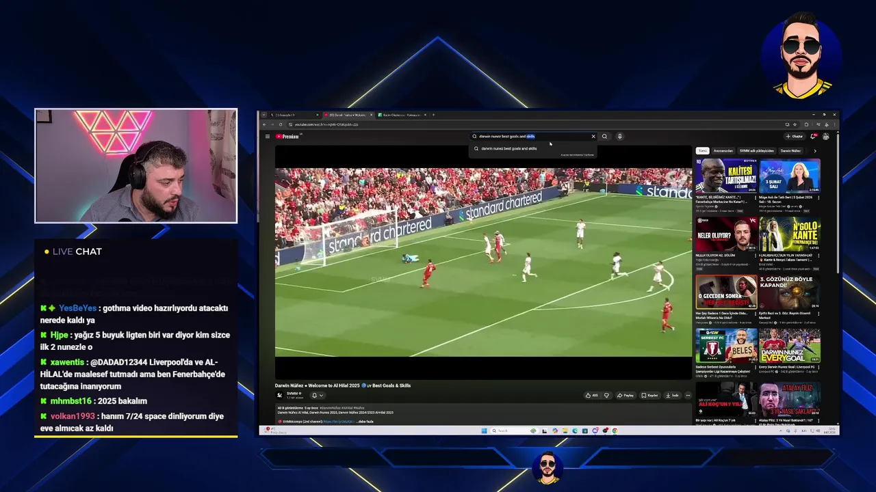Click the Kaydet save button
Image resolution: width=876 pixels, height=492 pixels.
click(x=650, y=395)
